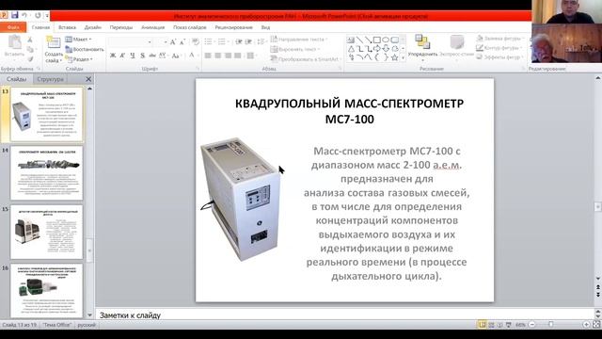This screenshot has width=602, height=339.
Task: Increase list indent level
Action: (x=248, y=41)
